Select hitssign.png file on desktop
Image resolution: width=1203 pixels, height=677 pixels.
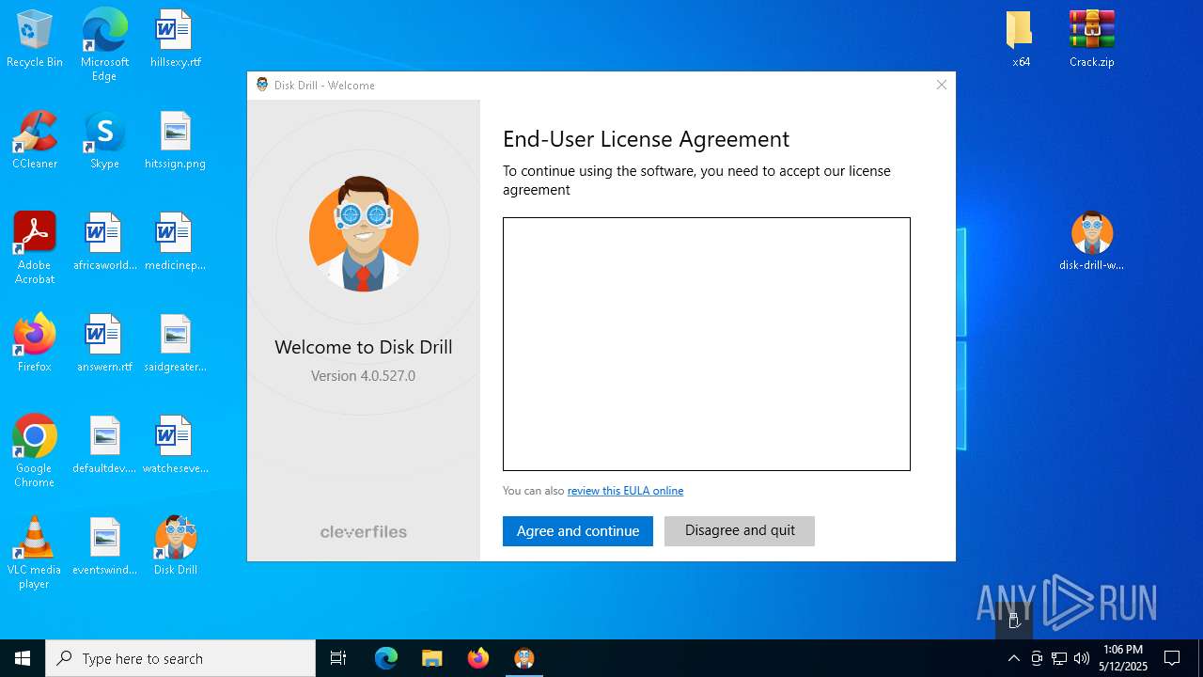[175, 141]
